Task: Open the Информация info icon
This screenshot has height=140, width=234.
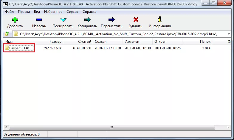Action: 160,19
